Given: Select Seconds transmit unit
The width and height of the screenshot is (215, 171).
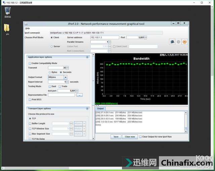Looking at the screenshot, I should 61,72.
